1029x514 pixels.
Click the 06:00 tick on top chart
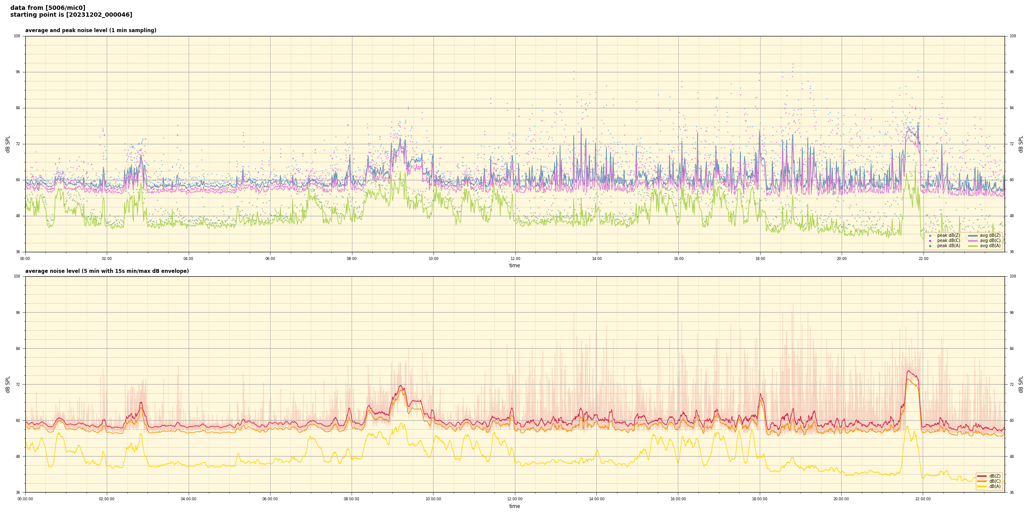click(270, 259)
